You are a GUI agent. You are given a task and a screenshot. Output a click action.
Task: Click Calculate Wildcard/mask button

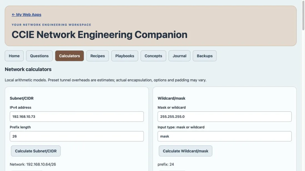tap(185, 151)
